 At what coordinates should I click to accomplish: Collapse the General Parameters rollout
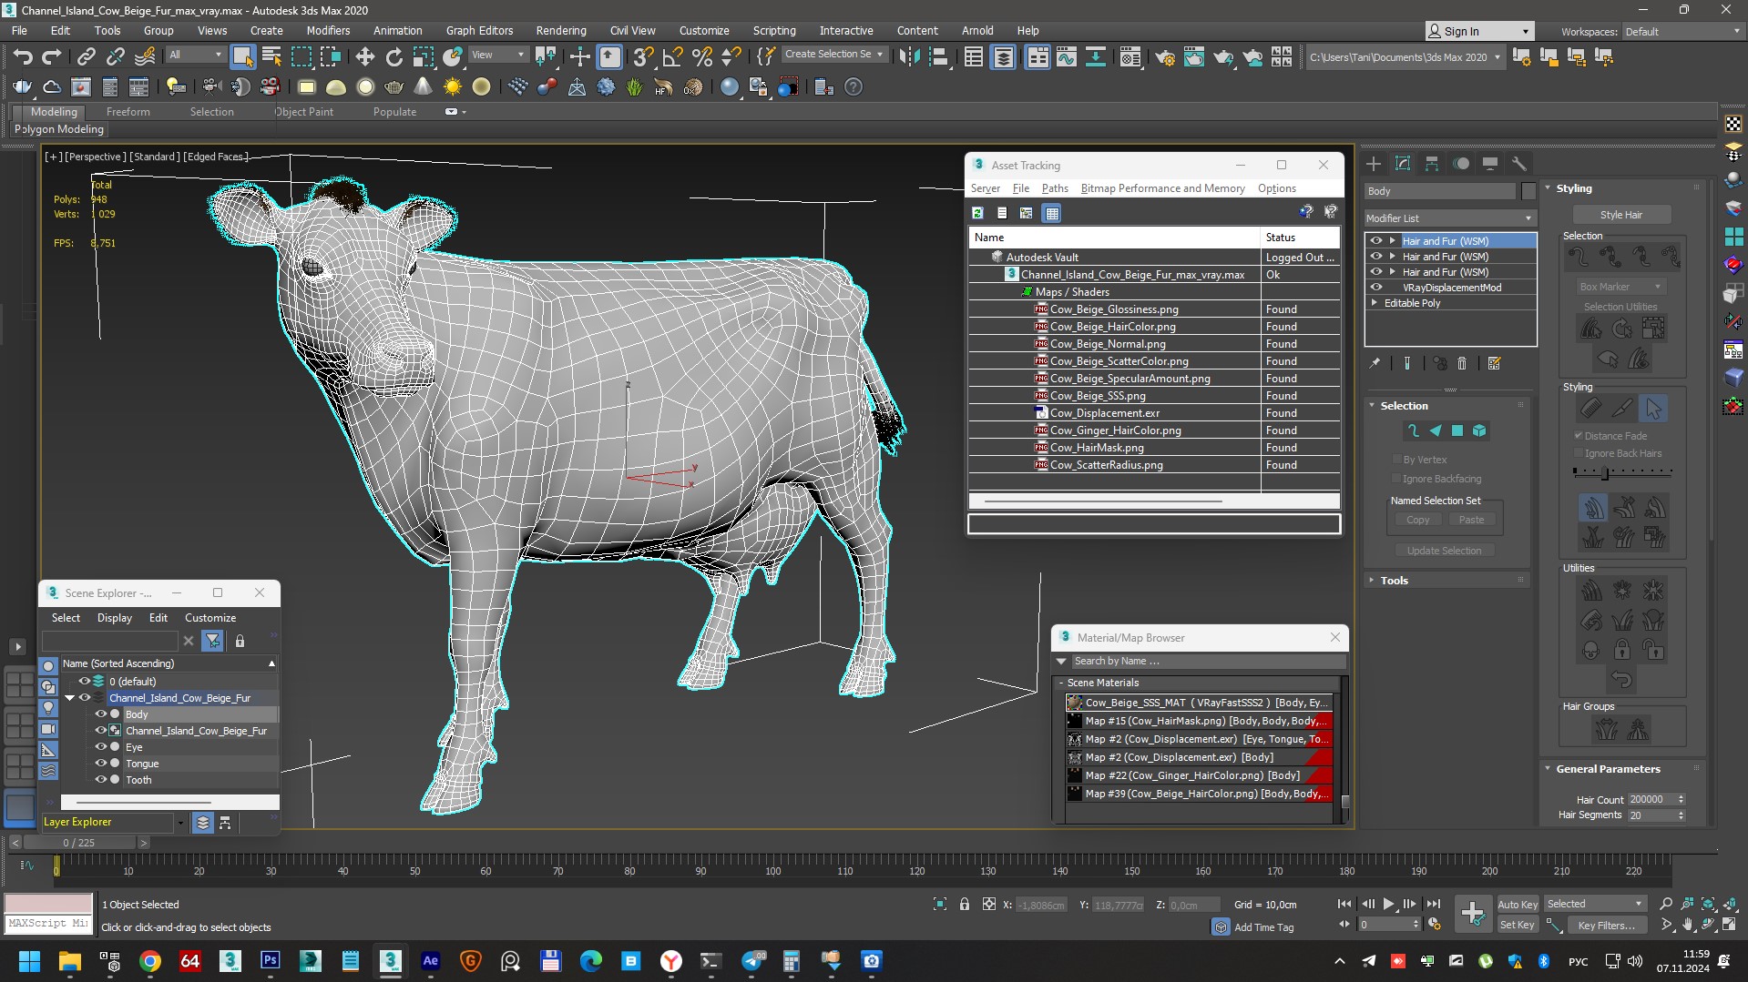[x=1548, y=769]
